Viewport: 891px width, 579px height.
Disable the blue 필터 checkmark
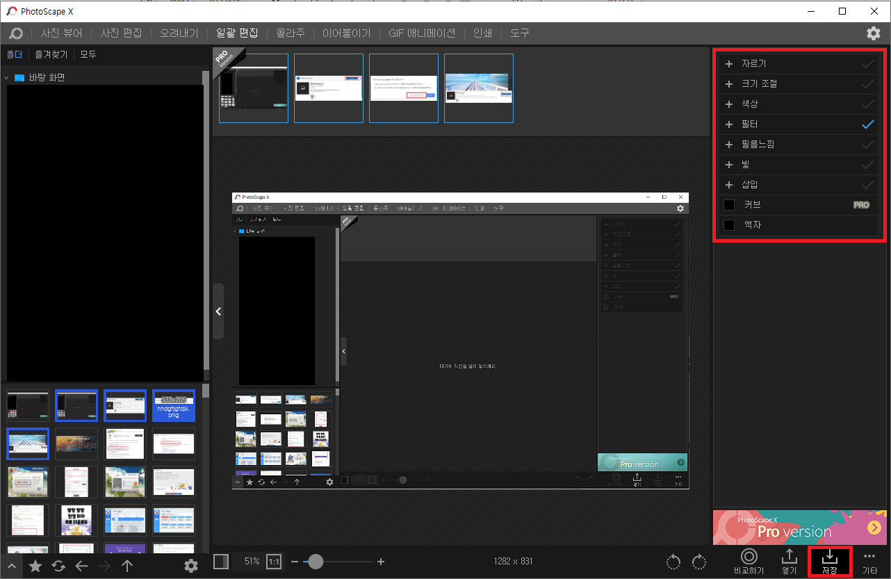(x=867, y=124)
